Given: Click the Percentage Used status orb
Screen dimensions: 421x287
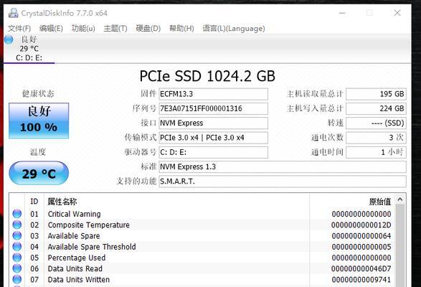Looking at the screenshot, I should [17, 258].
